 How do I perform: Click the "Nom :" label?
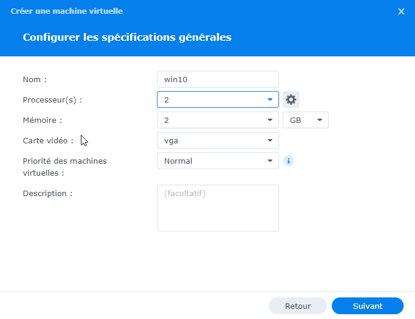point(35,79)
